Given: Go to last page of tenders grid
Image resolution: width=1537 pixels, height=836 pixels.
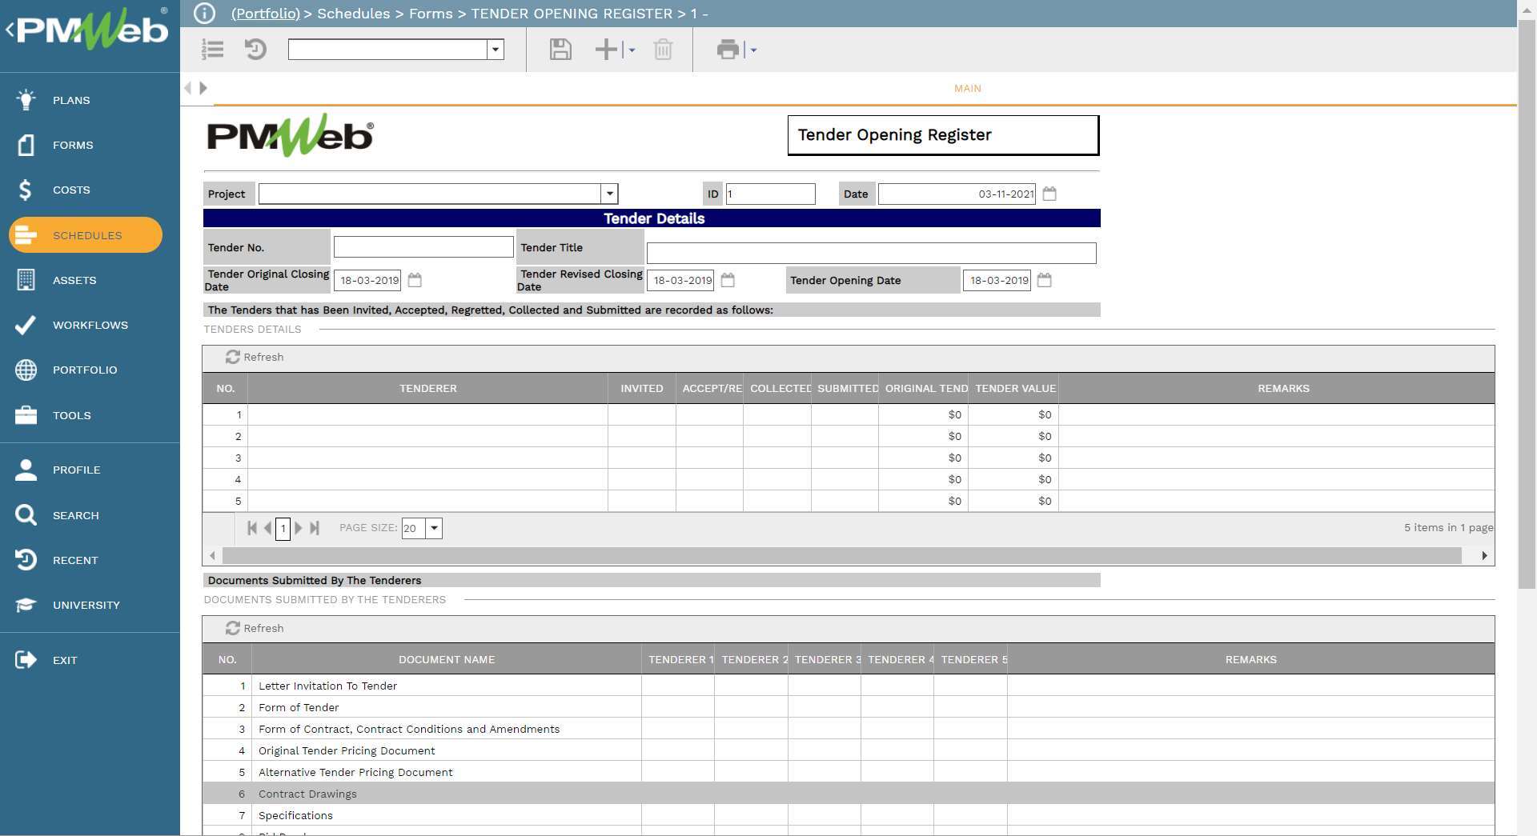Looking at the screenshot, I should pos(315,528).
